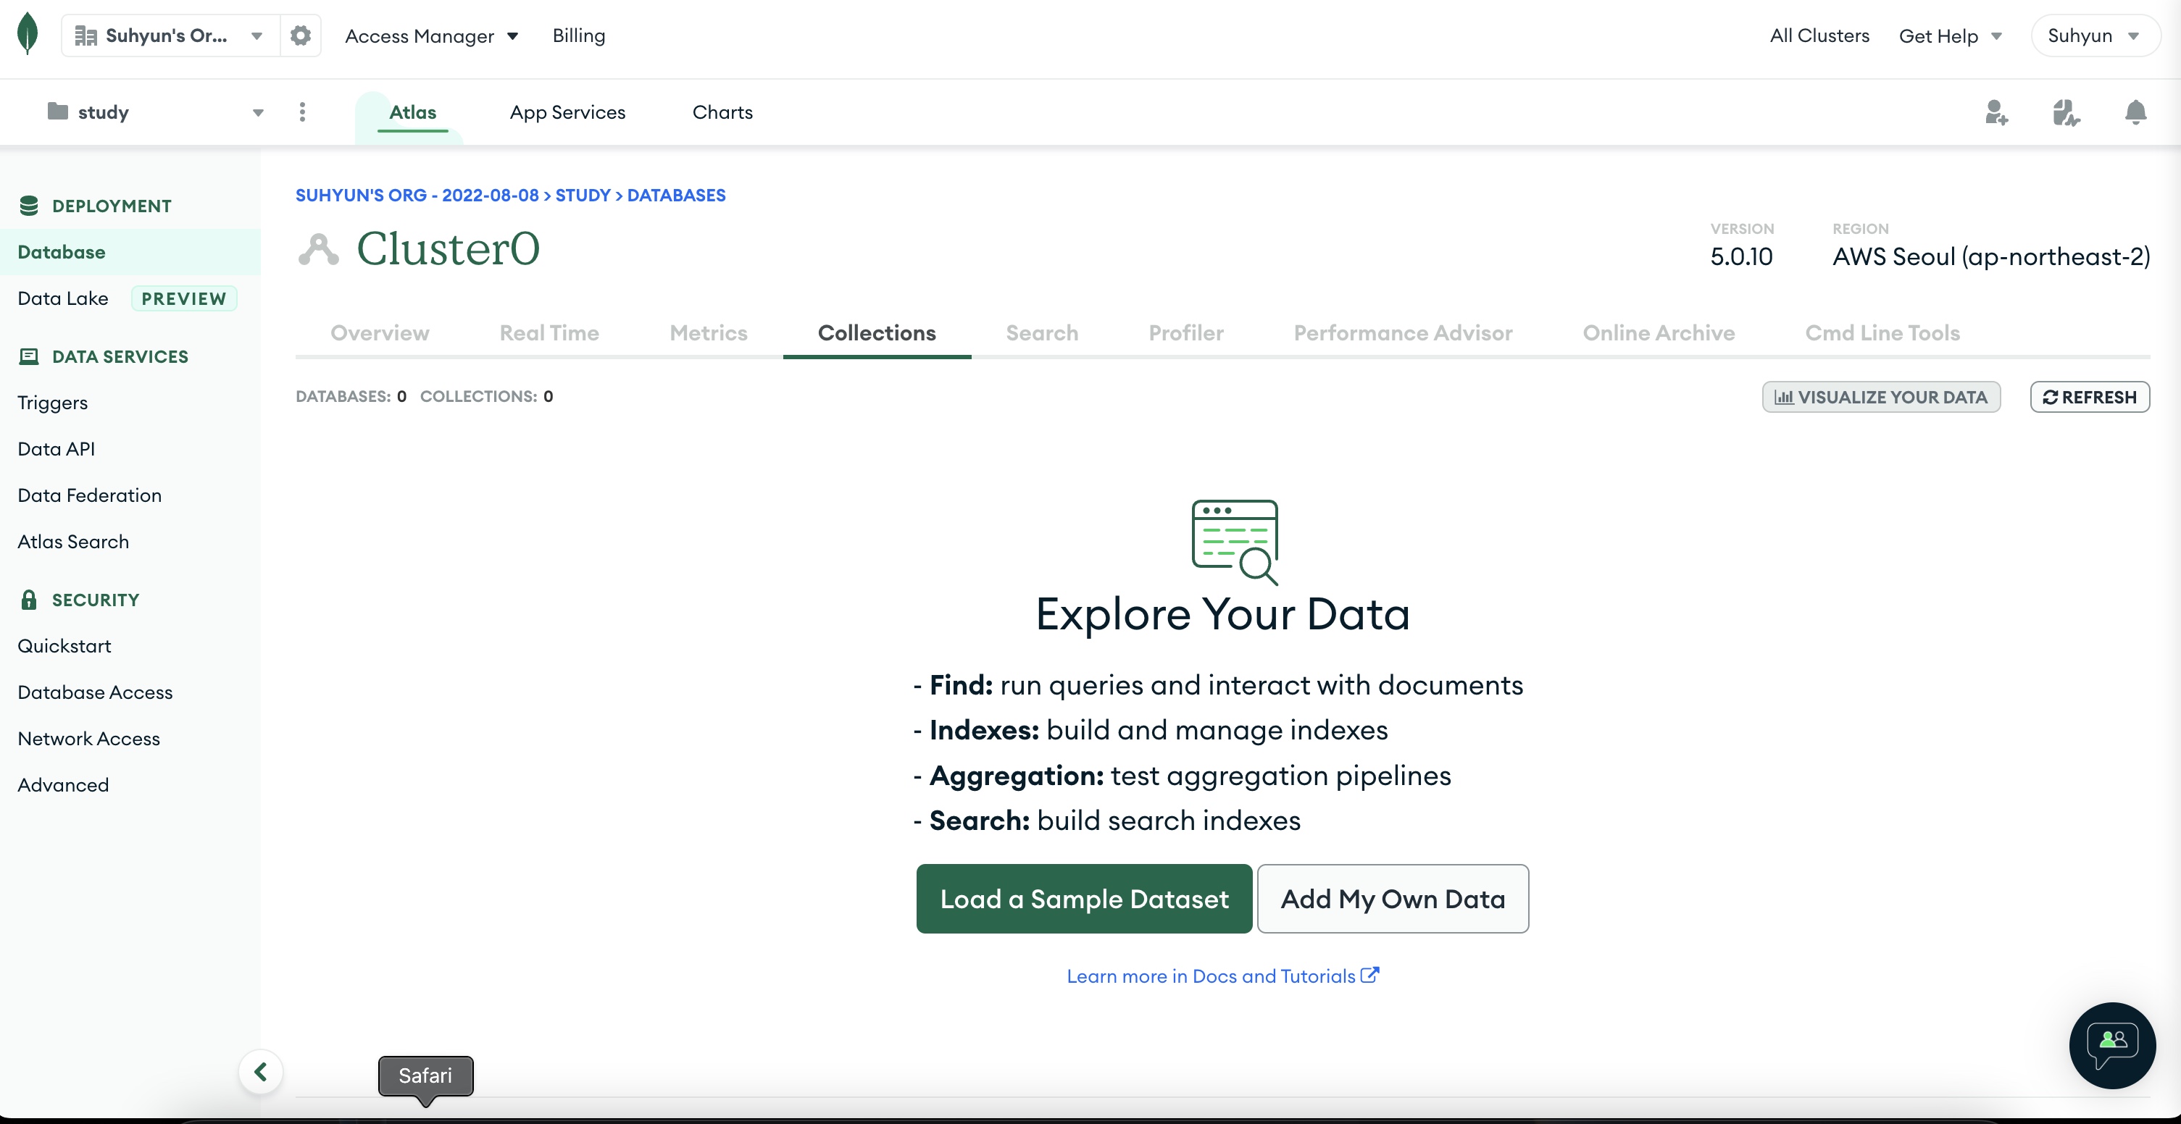Open the cluster Search tab
Image resolution: width=2181 pixels, height=1124 pixels.
point(1042,332)
